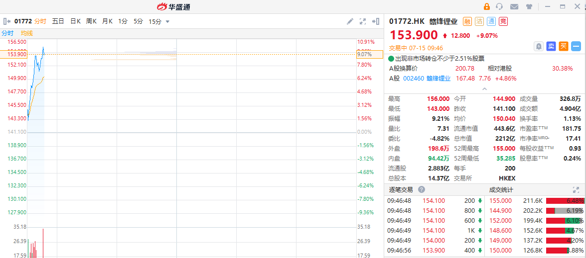The height and width of the screenshot is (258, 586).
Task: Switch to the 分时 chart tab
Action: click(40, 21)
